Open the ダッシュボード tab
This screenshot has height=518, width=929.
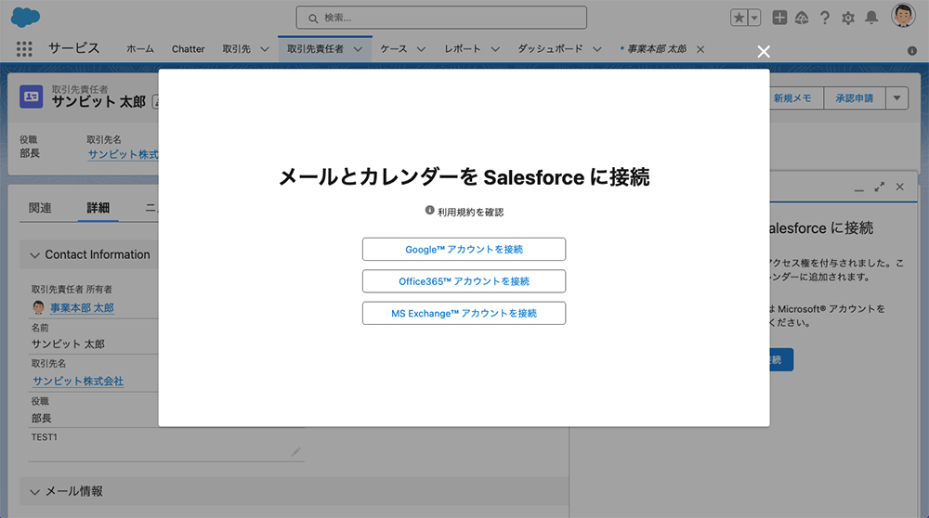(550, 49)
